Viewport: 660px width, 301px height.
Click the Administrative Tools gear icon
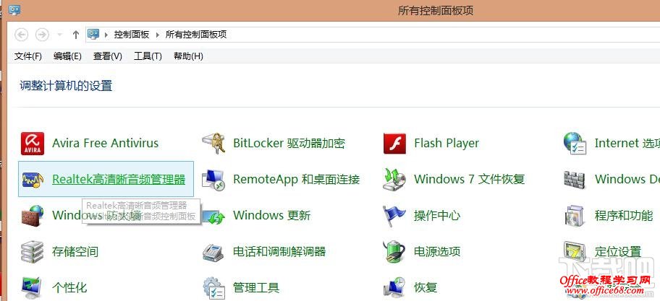214,288
